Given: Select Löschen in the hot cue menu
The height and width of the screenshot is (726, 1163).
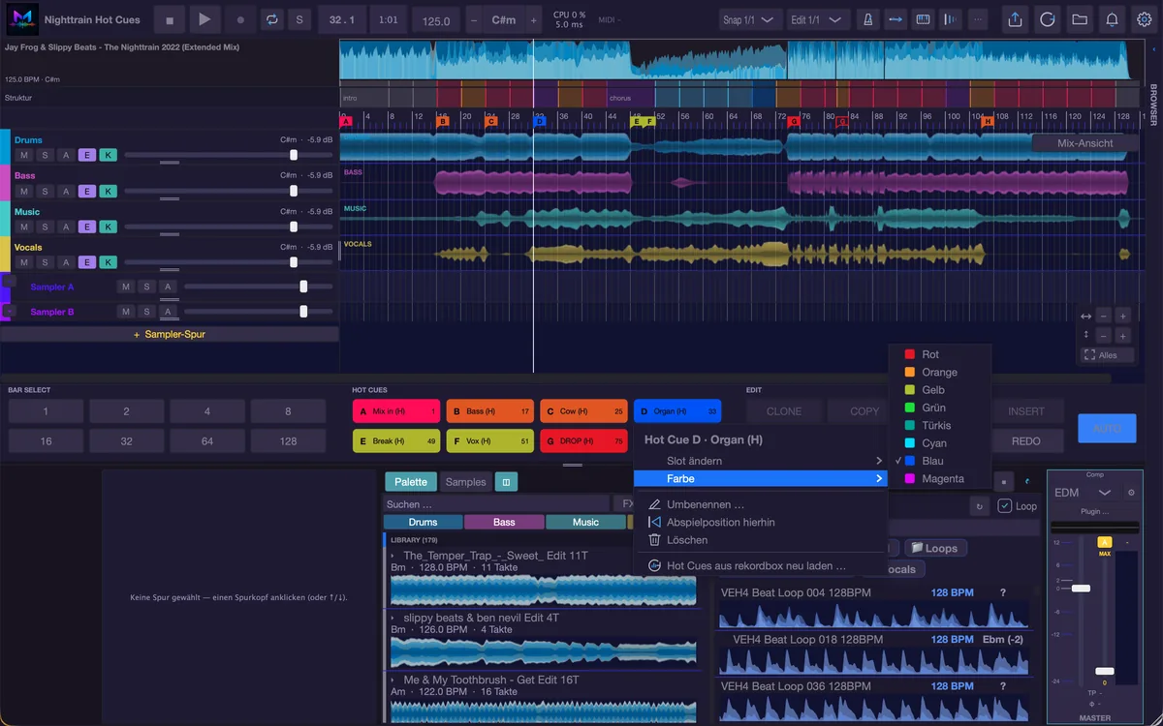Looking at the screenshot, I should [761, 540].
